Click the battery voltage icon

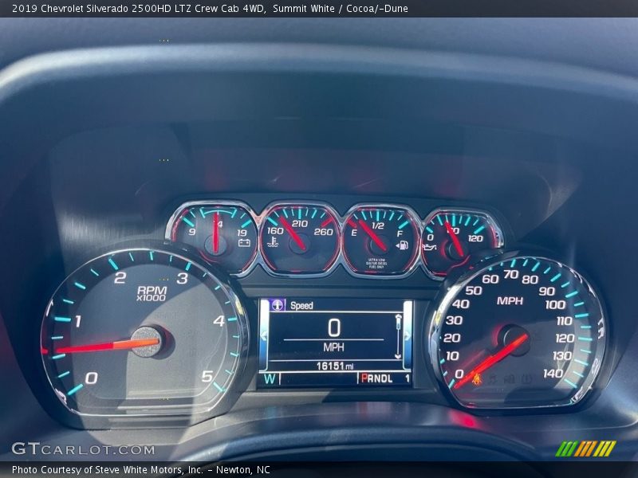click(x=244, y=242)
